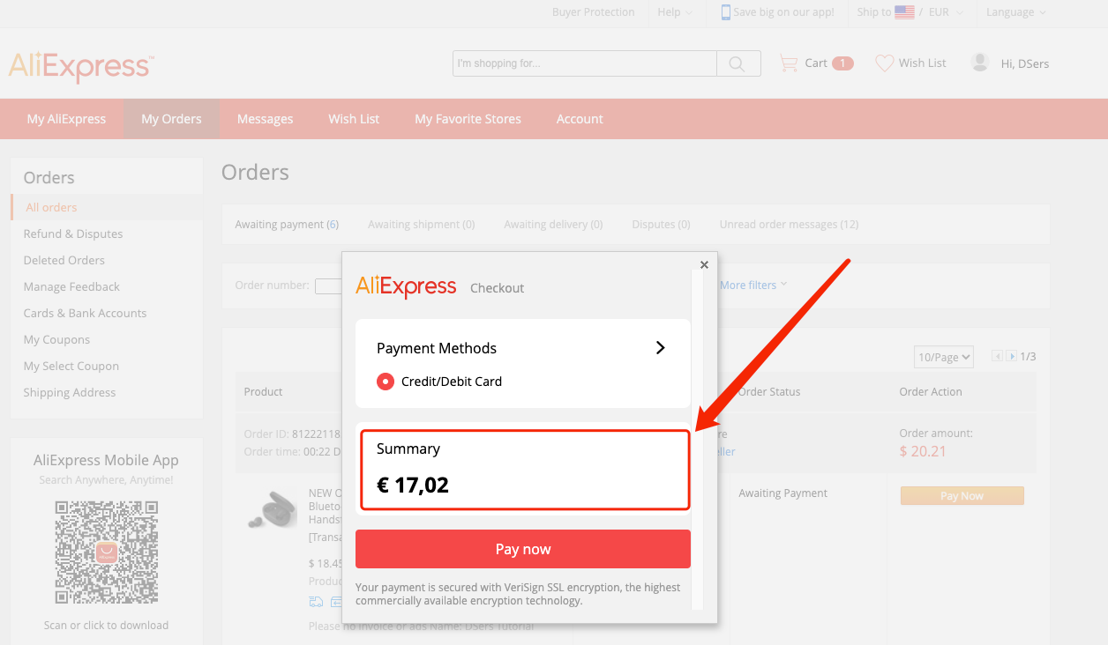Expand More filters
Screen dimensions: 1108x645
[753, 285]
